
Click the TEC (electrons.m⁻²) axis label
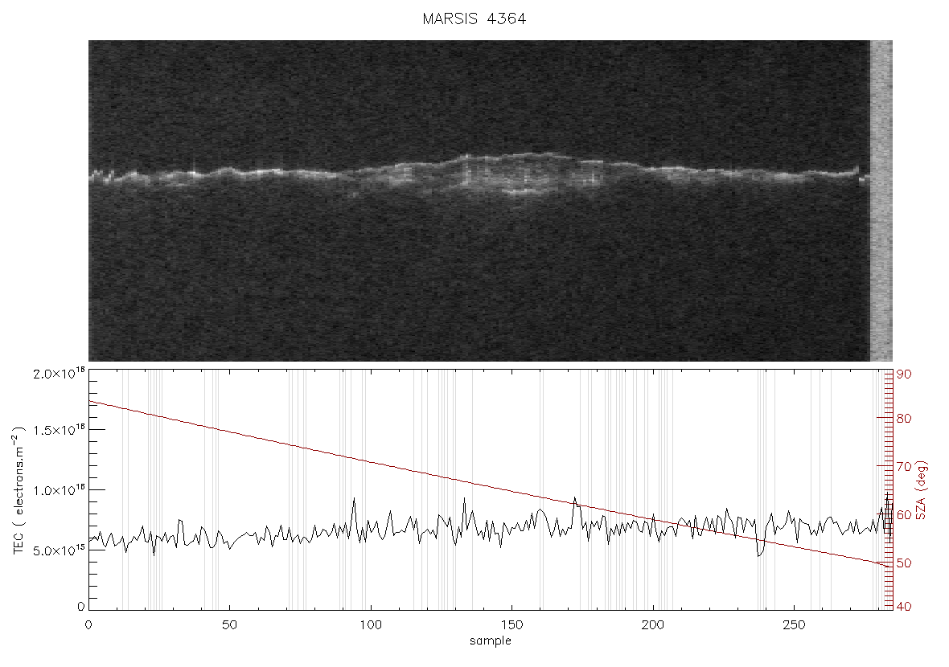pyautogui.click(x=20, y=490)
